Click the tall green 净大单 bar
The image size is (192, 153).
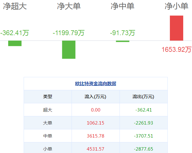coord(69,49)
